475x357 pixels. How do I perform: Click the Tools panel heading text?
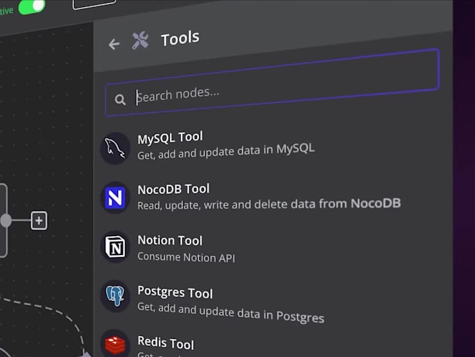[x=180, y=38]
